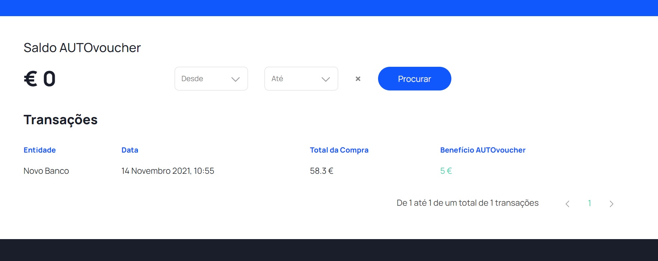Image resolution: width=658 pixels, height=261 pixels.
Task: Click the date 14 Novembro 2021, 10:55
Action: (x=168, y=171)
